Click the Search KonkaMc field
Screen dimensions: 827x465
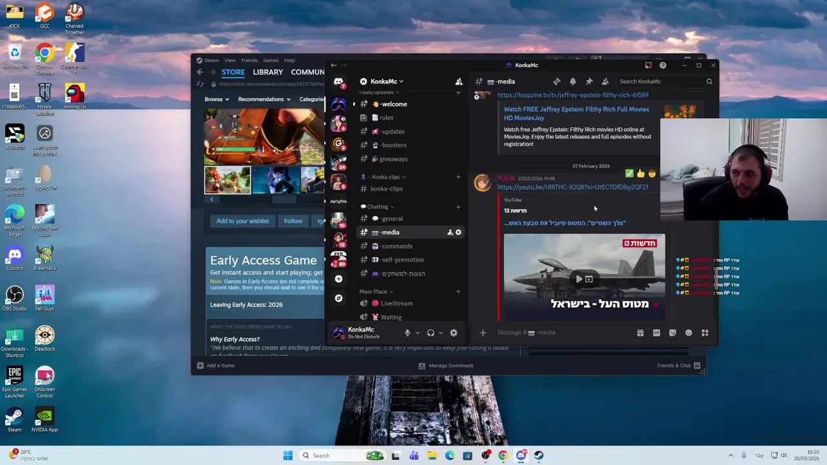tap(665, 81)
